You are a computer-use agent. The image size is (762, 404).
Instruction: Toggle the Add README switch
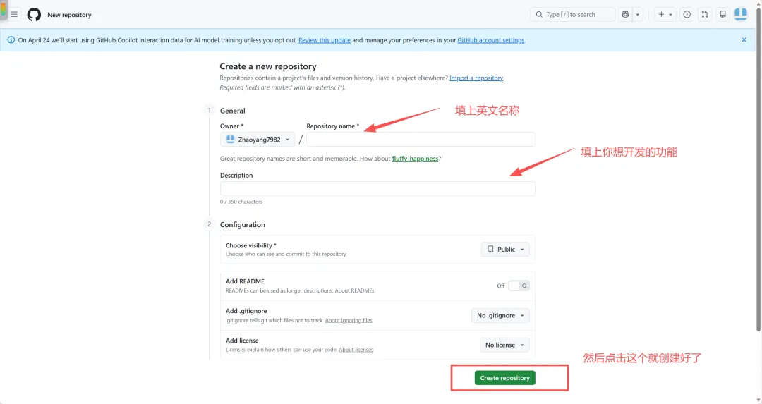[x=519, y=286]
